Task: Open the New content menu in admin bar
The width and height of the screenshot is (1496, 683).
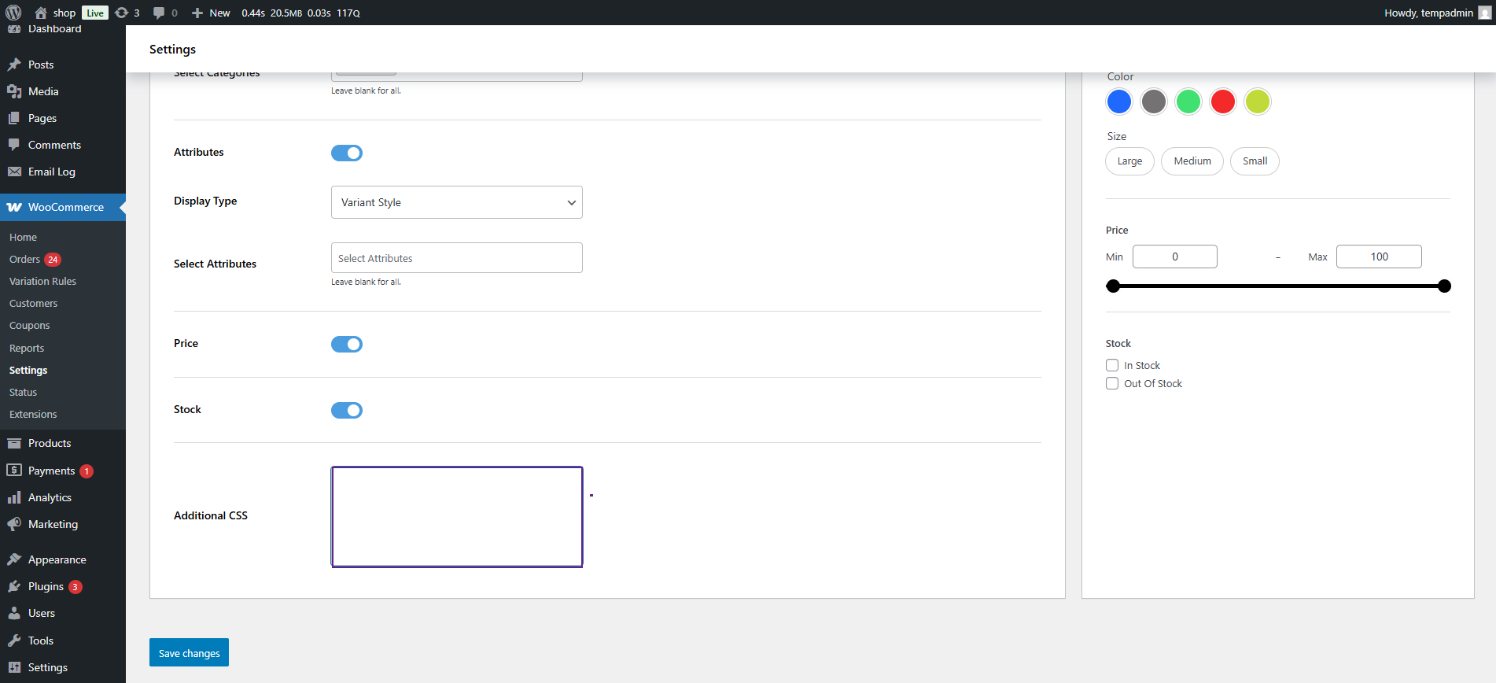Action: 212,13
